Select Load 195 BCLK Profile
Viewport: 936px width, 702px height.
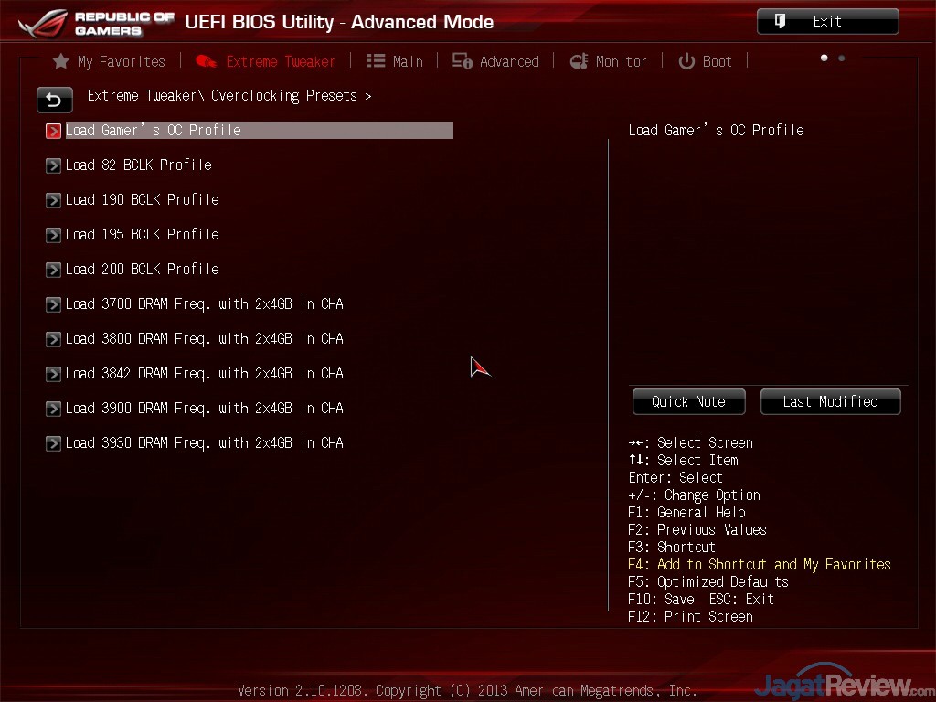click(x=142, y=234)
